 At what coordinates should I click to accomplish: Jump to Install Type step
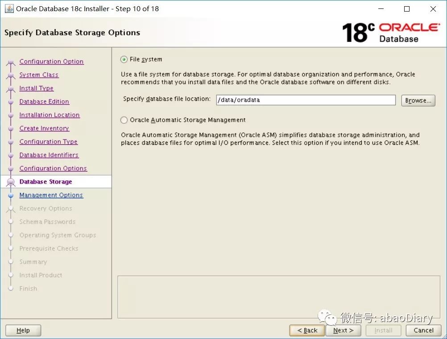(x=36, y=88)
